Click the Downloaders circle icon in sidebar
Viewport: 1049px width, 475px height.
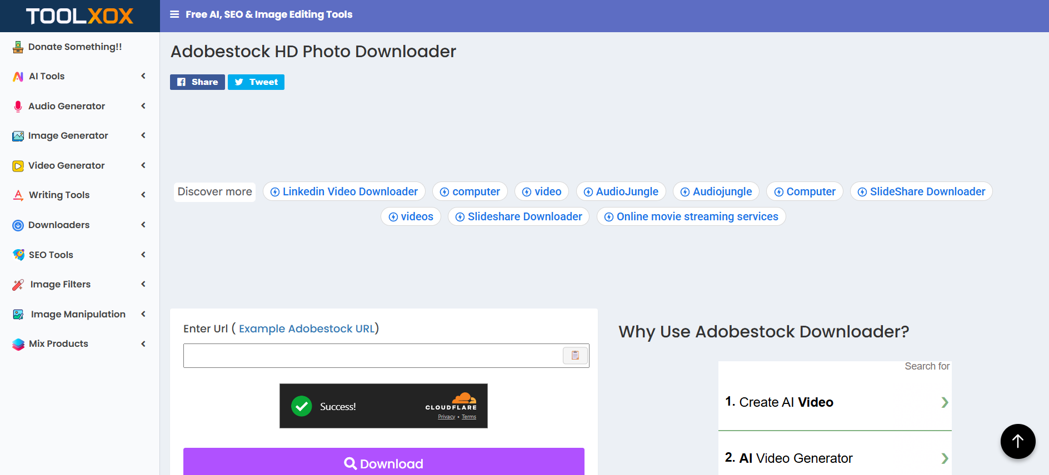click(x=18, y=225)
